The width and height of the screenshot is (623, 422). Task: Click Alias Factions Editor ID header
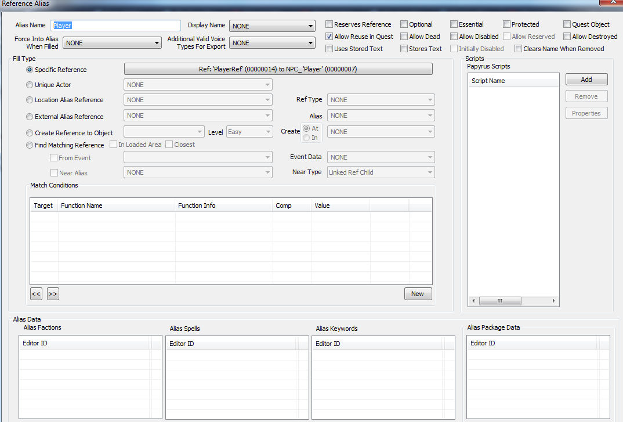click(85, 343)
